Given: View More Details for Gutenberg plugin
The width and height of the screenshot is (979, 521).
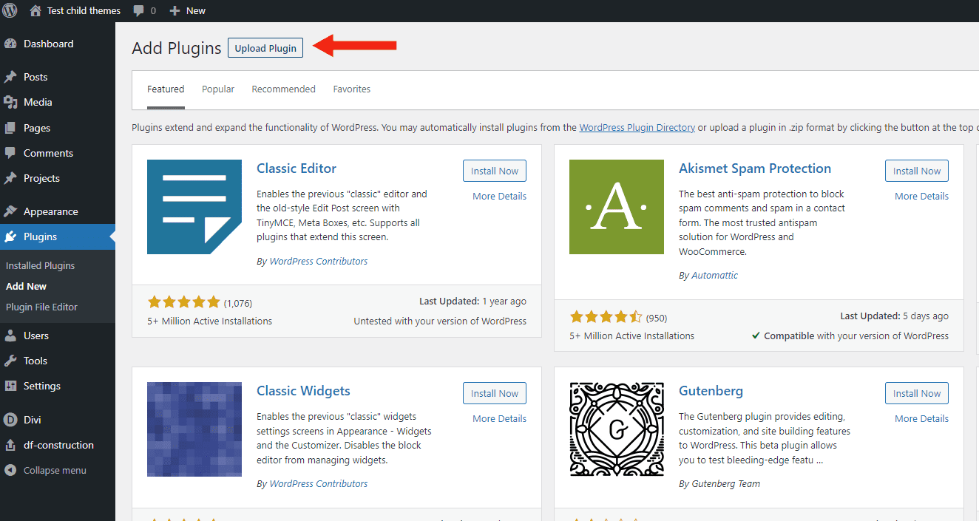Looking at the screenshot, I should [x=921, y=418].
